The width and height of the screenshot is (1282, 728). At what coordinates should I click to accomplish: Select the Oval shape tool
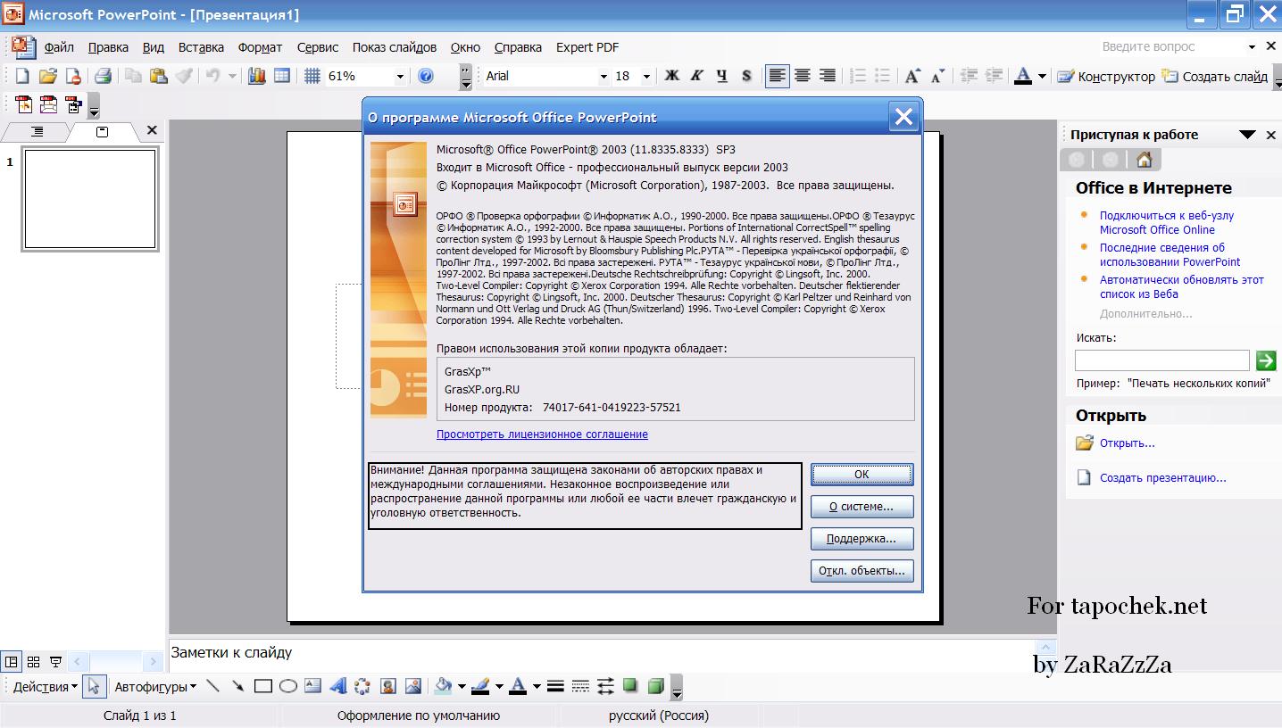[x=287, y=686]
